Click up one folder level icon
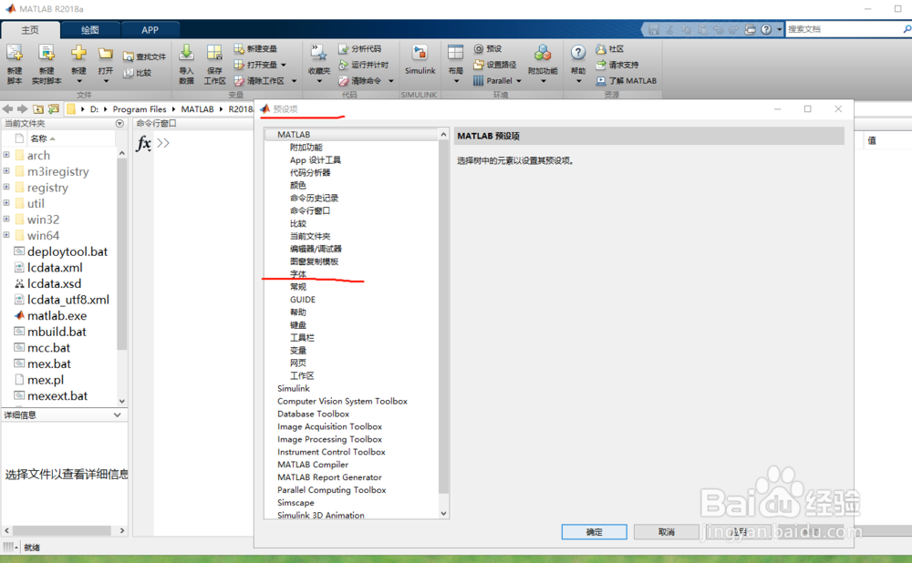912x563 pixels. coord(38,108)
